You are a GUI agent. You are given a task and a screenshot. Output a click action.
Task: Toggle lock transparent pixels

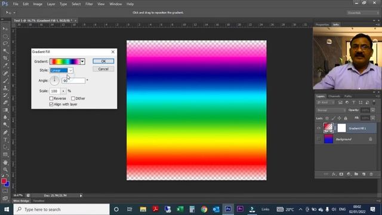pos(327,118)
